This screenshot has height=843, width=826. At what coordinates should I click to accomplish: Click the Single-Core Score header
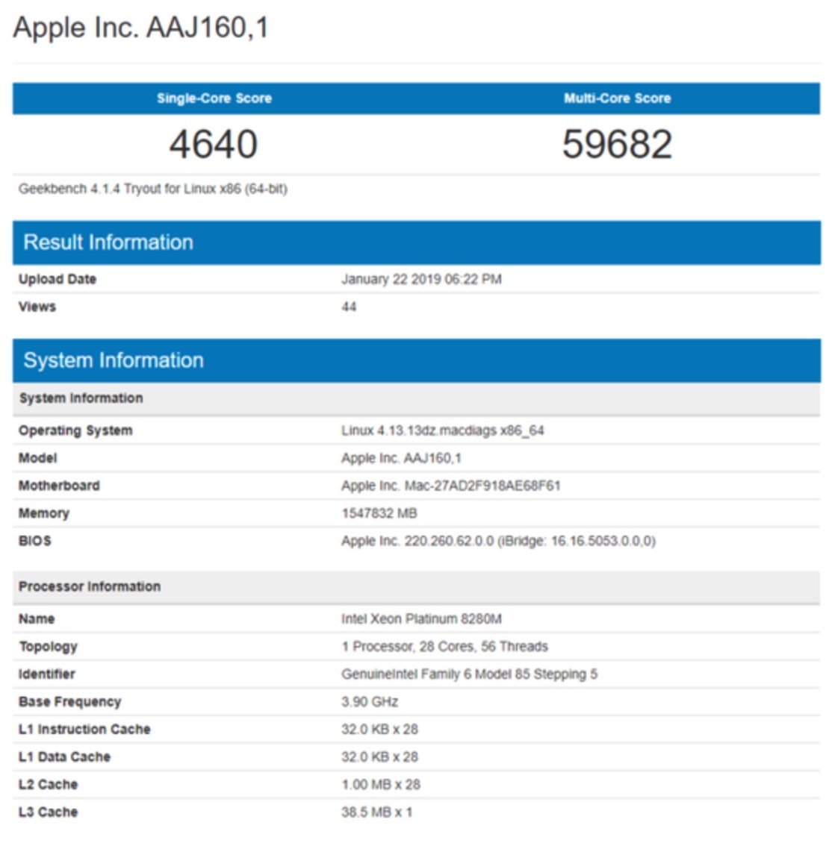pos(214,98)
